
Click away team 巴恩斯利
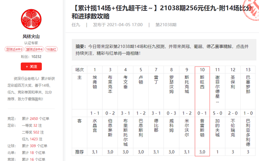click(141, 128)
